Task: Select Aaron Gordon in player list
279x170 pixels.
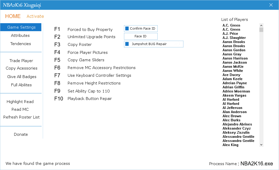Action: click(x=234, y=50)
